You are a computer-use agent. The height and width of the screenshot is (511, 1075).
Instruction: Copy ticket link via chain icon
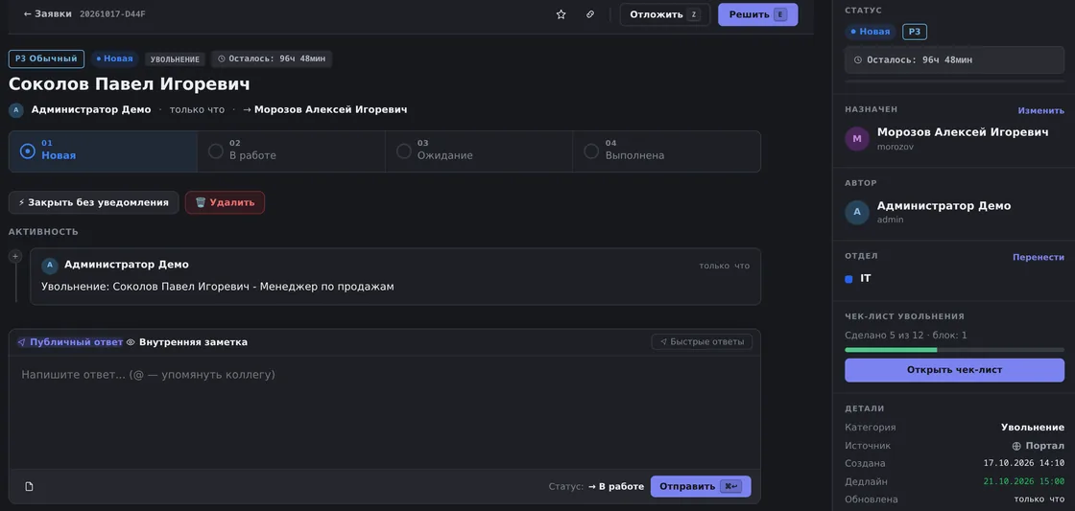point(590,14)
